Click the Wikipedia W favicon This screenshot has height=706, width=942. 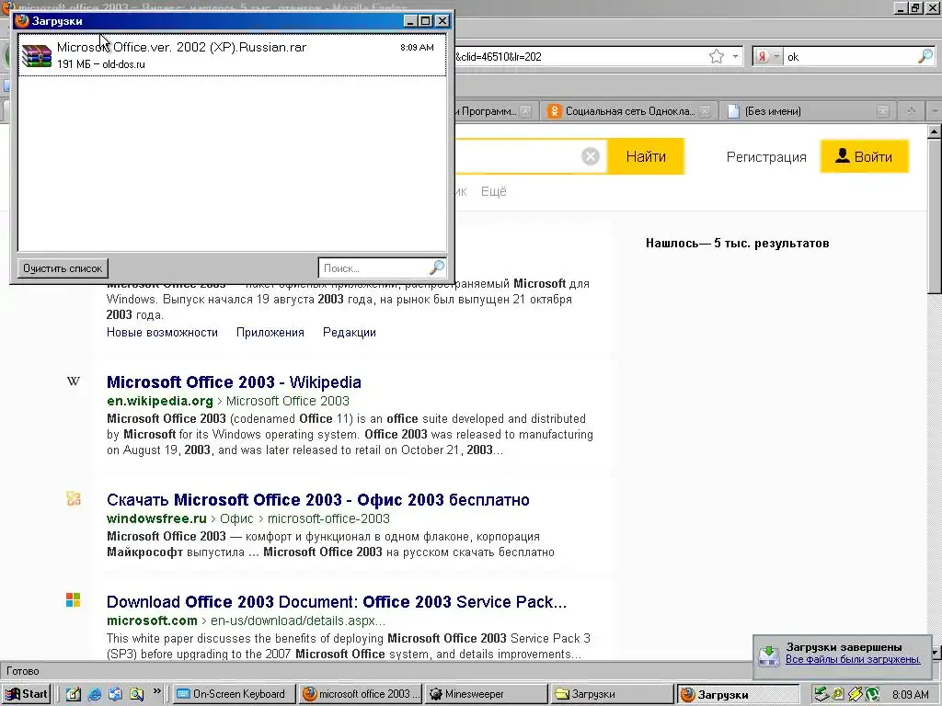coord(74,381)
